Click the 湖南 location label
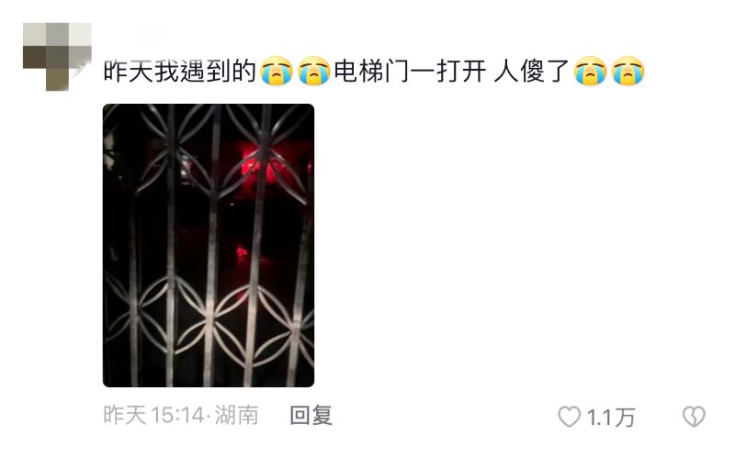The image size is (735, 458). click(x=236, y=416)
